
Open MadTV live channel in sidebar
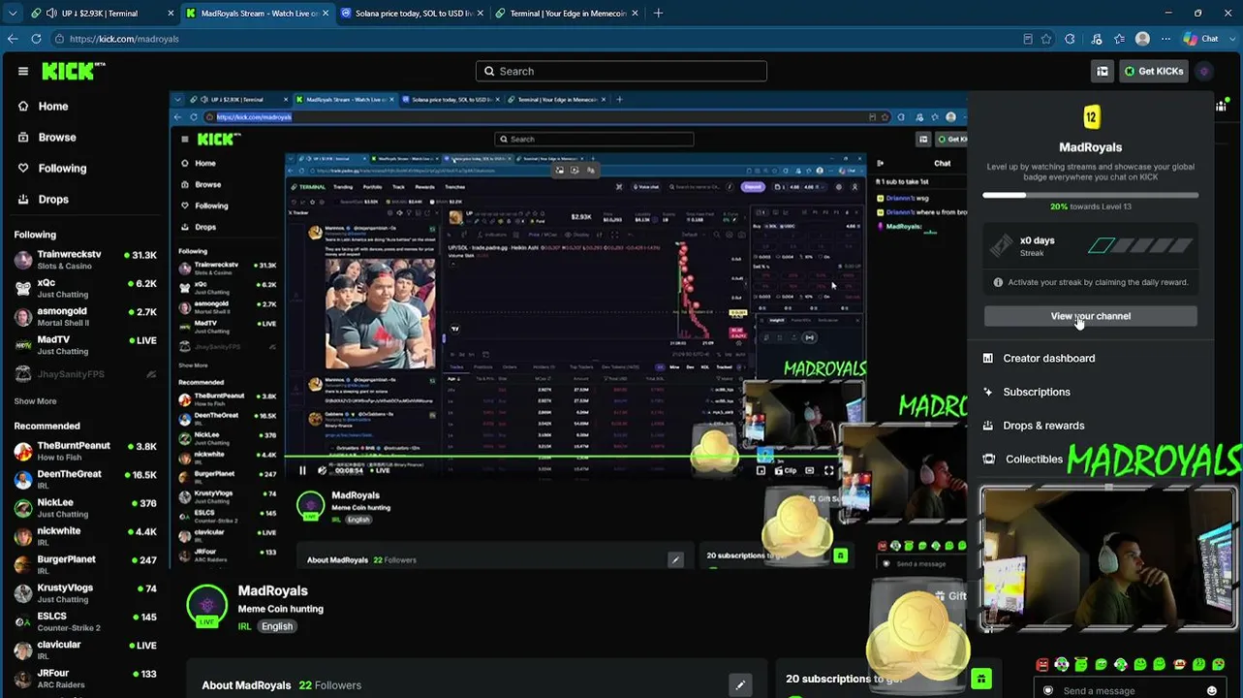85,345
